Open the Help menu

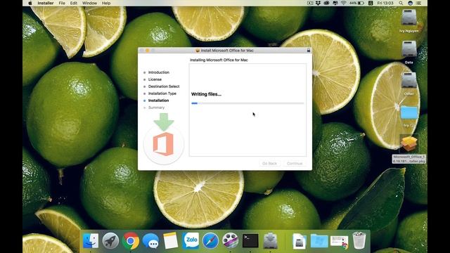pos(106,3)
